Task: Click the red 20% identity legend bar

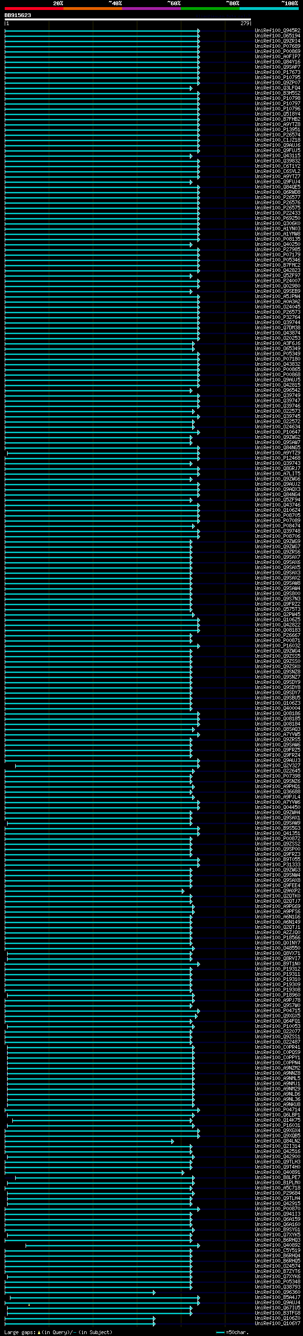Action: coord(34,9)
